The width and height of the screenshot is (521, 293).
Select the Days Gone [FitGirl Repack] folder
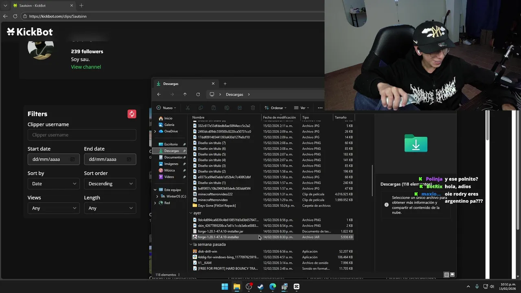[273, 206]
